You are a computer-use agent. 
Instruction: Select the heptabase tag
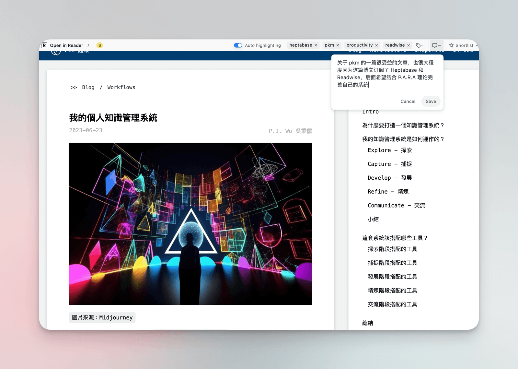coord(301,45)
